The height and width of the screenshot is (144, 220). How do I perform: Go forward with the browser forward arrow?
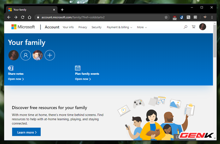[x=16, y=17]
